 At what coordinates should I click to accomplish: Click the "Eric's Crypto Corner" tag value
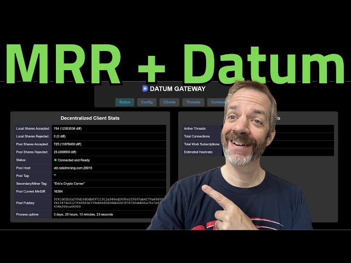pos(69,184)
